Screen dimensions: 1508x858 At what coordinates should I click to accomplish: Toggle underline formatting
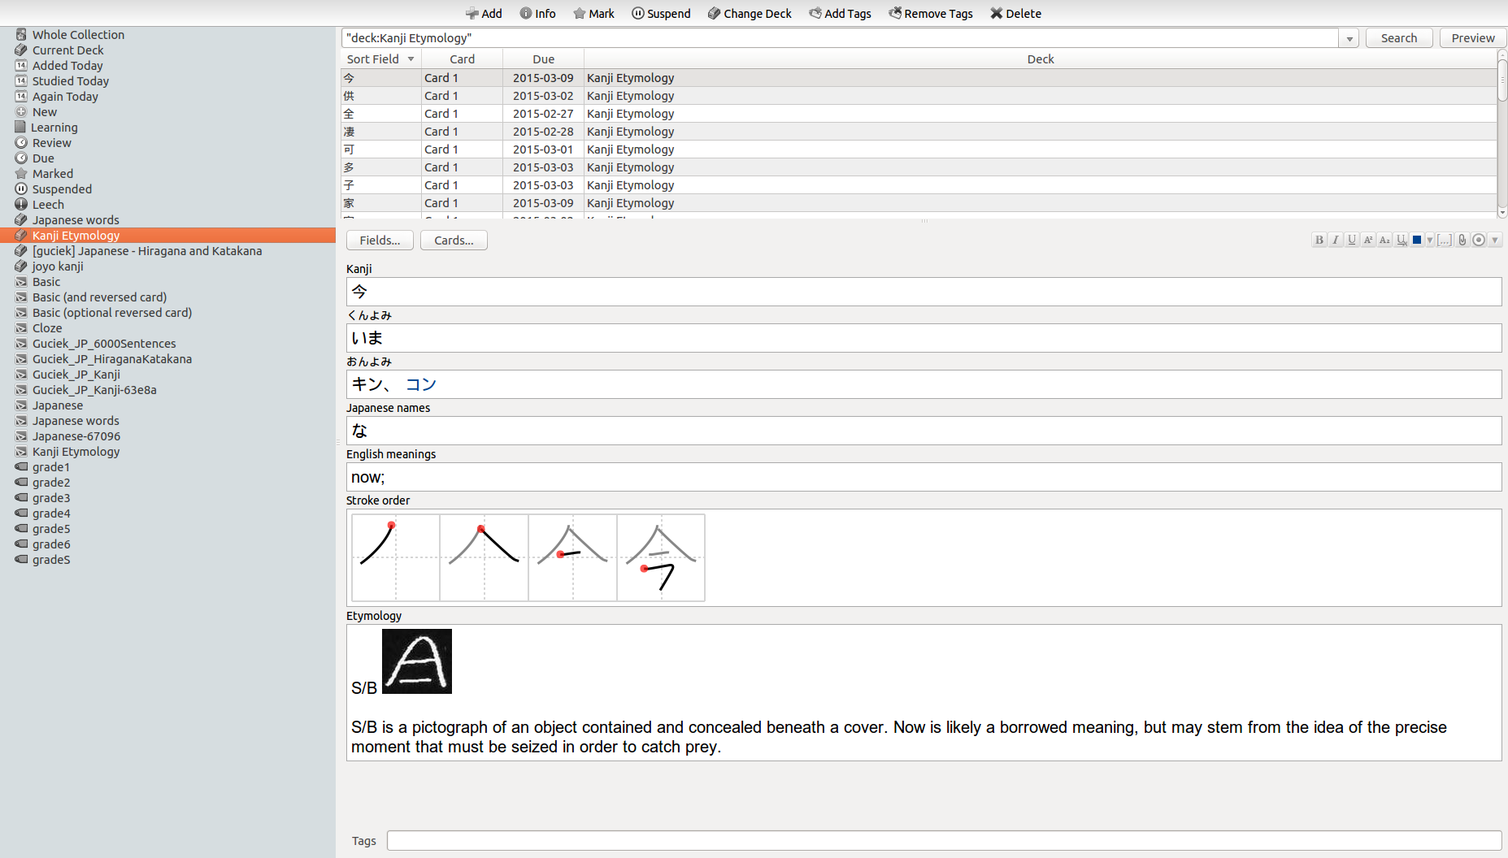(x=1352, y=240)
